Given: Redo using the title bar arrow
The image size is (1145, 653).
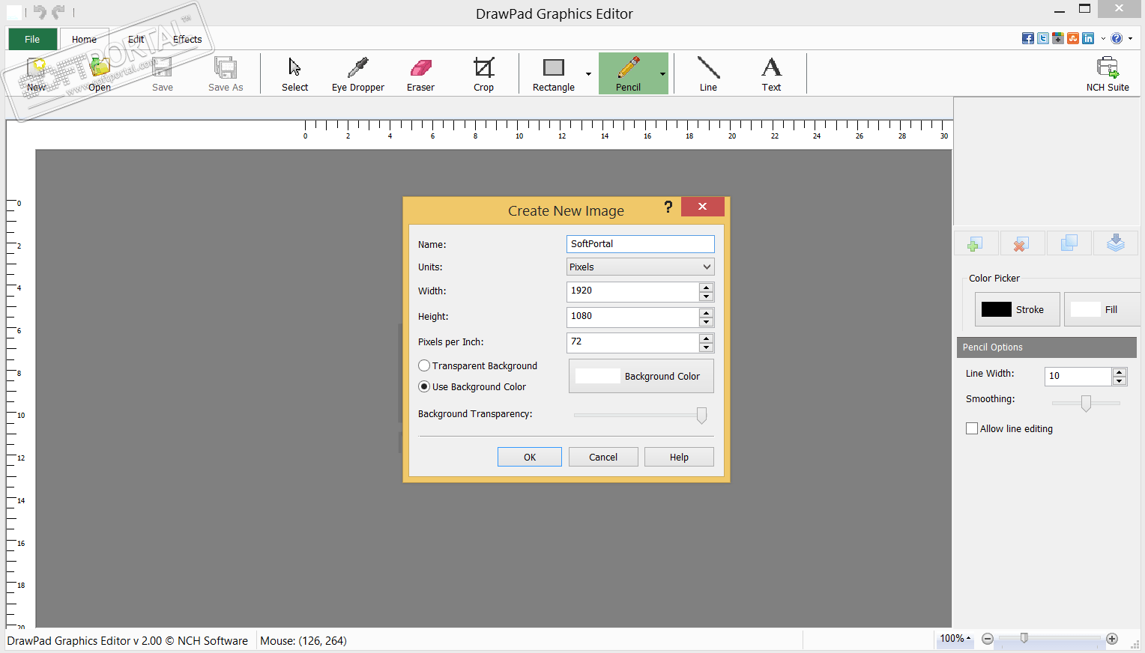Looking at the screenshot, I should [x=58, y=11].
